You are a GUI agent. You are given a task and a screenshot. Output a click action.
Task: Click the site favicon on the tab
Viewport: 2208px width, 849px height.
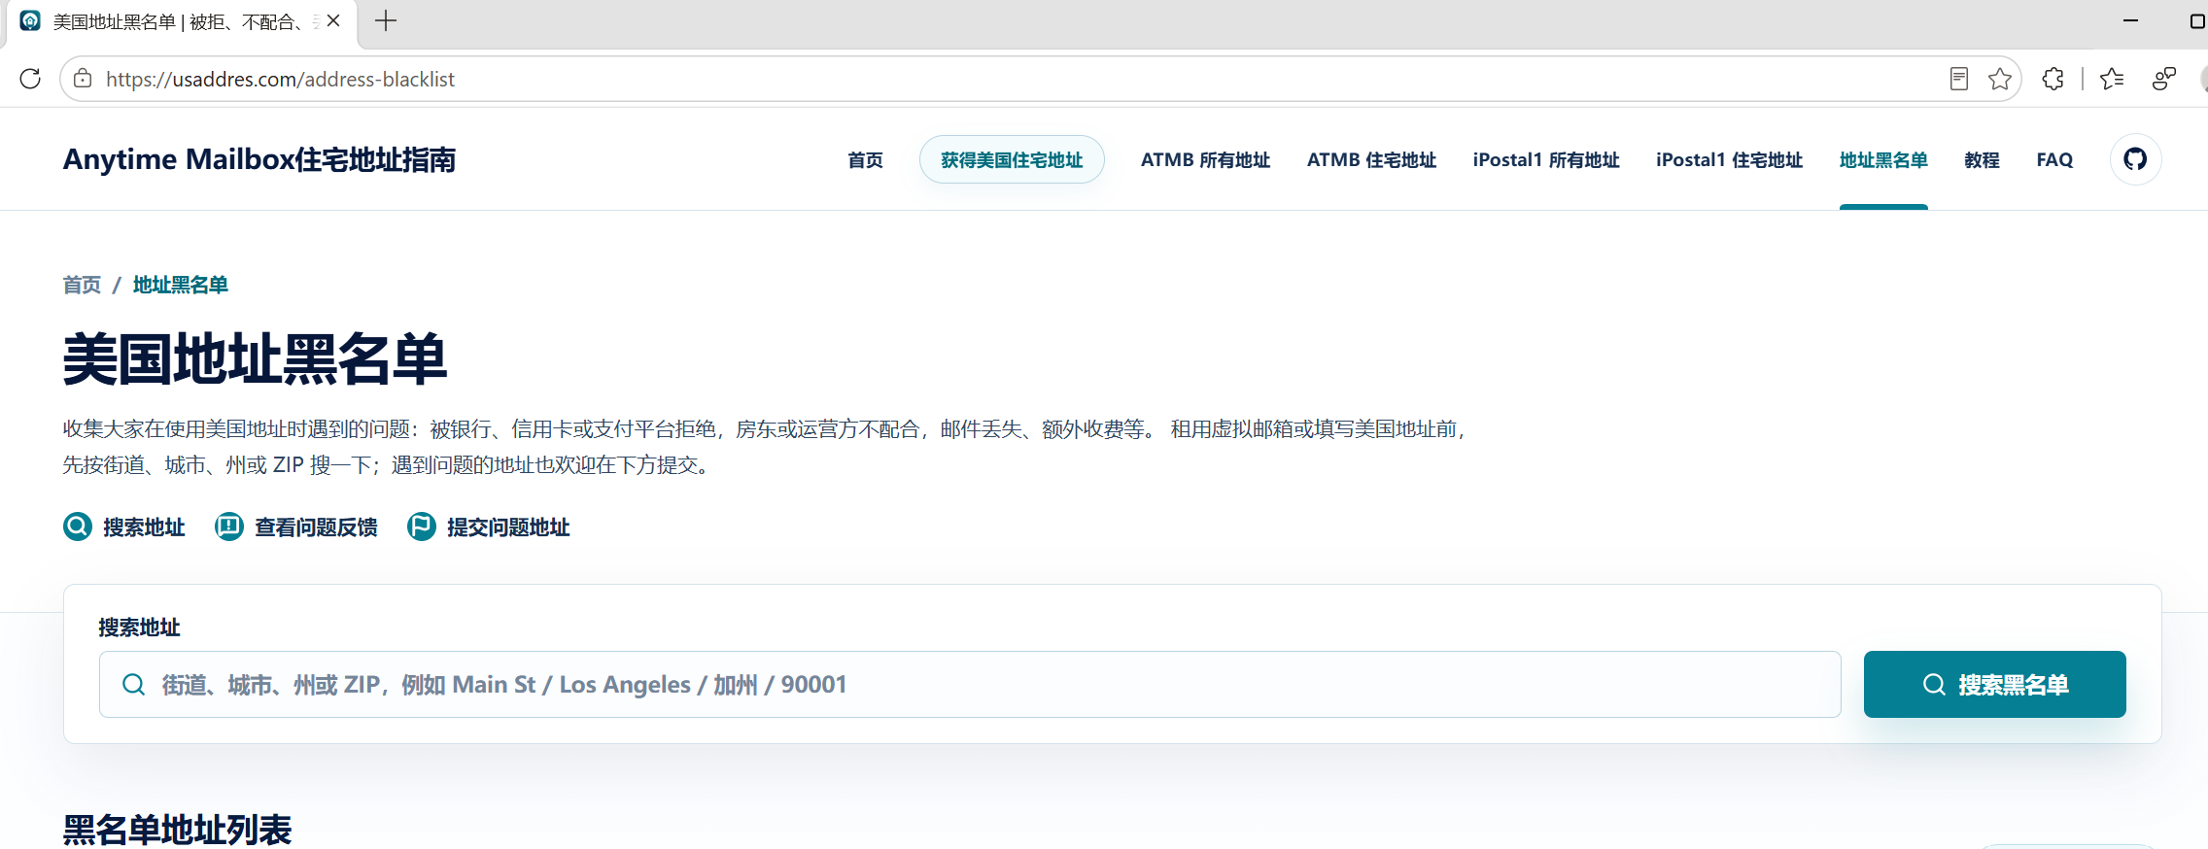click(30, 20)
